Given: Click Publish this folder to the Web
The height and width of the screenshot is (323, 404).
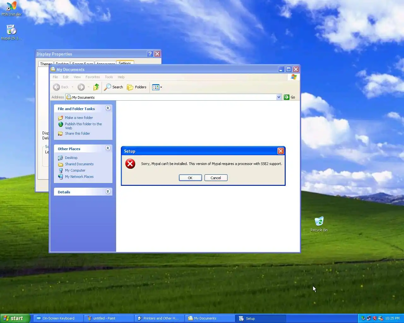Looking at the screenshot, I should click(83, 126).
